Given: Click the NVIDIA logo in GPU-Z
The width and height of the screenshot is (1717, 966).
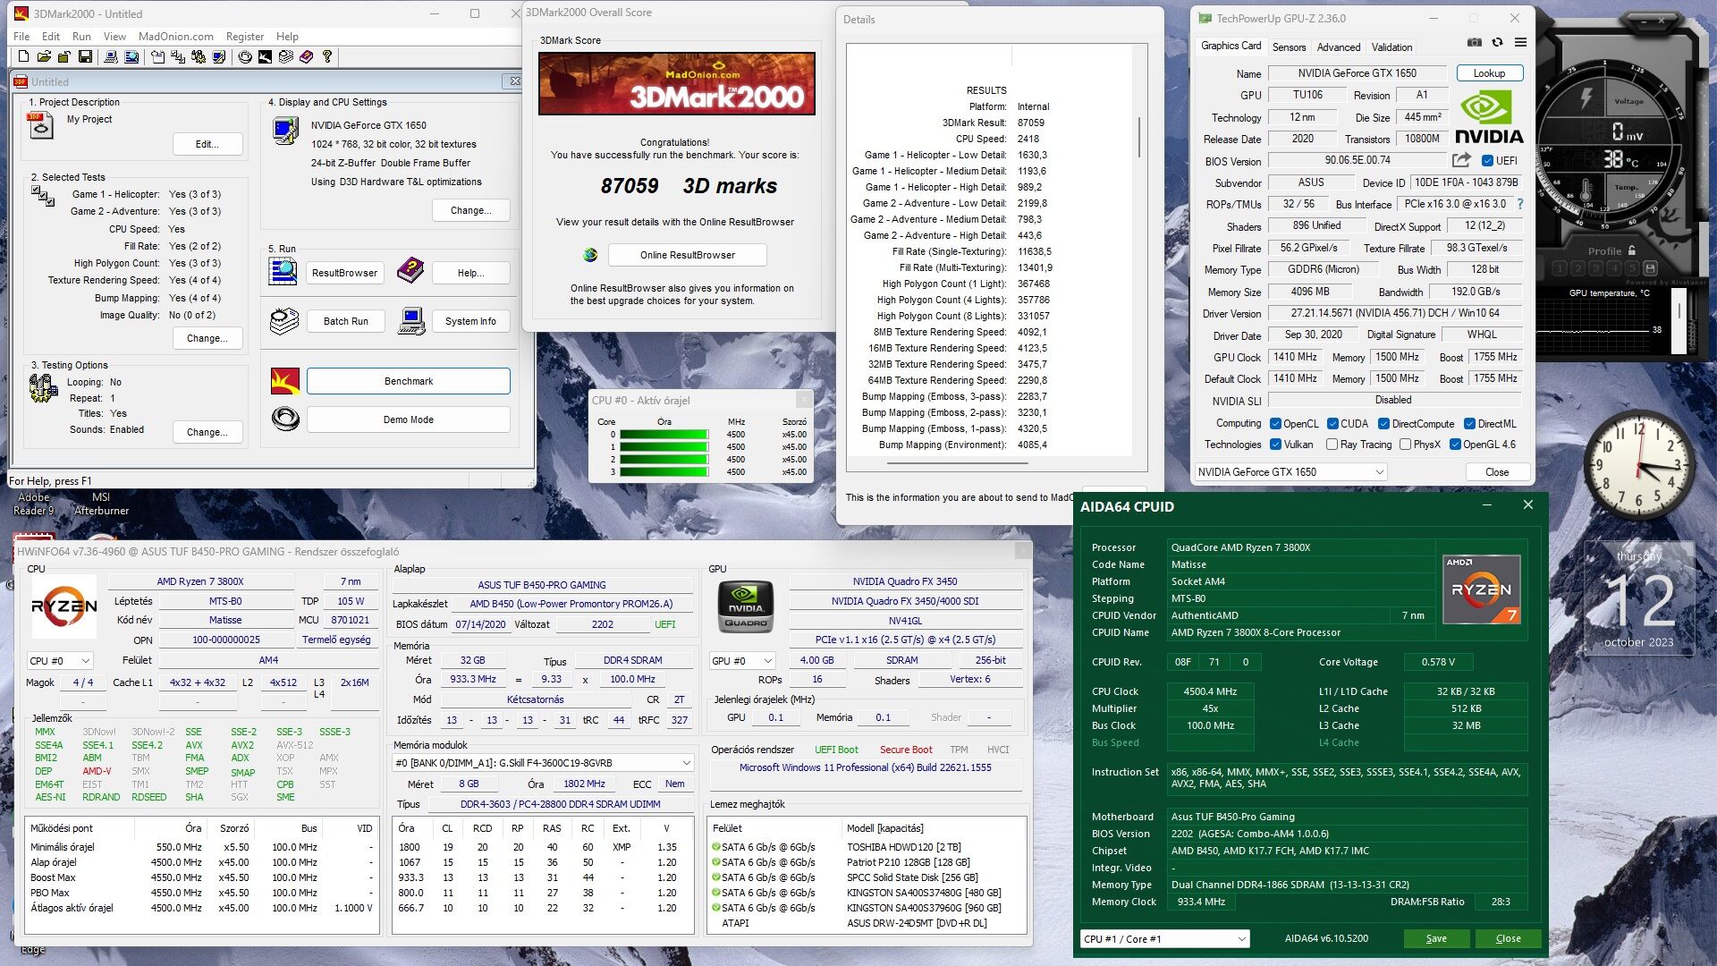Looking at the screenshot, I should tap(1488, 119).
